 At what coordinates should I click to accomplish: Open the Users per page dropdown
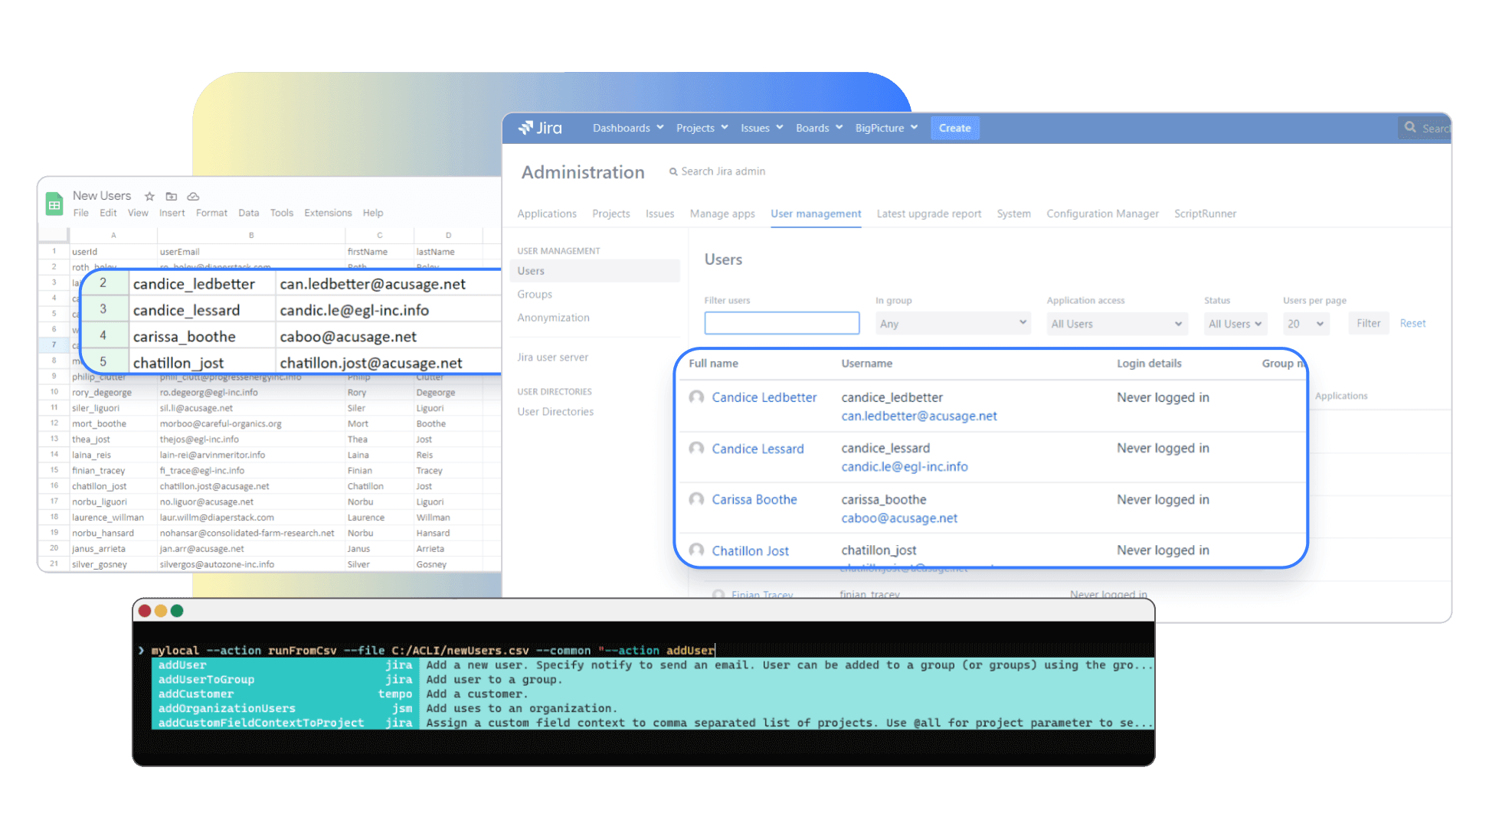(1305, 323)
